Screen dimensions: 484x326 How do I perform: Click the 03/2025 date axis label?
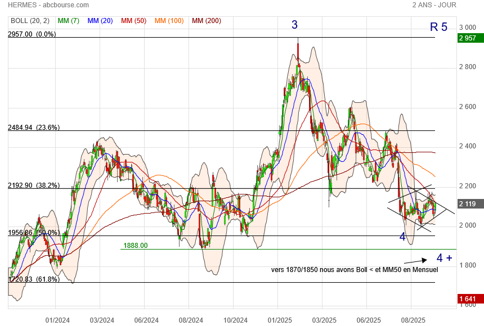324,320
